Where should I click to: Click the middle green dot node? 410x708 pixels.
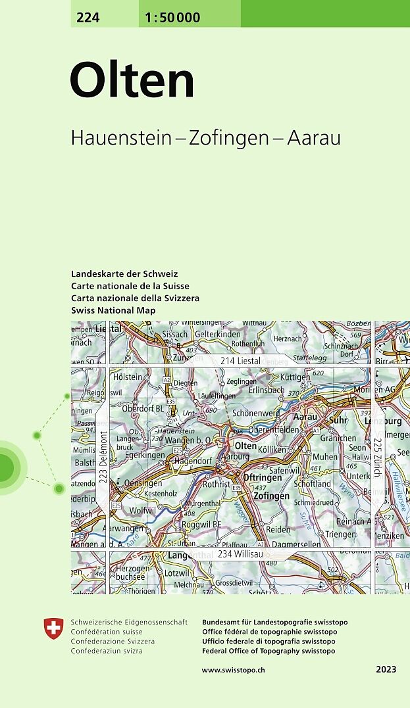click(37, 435)
